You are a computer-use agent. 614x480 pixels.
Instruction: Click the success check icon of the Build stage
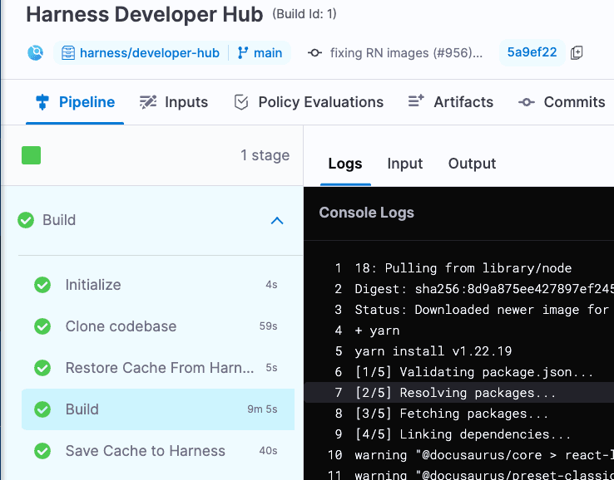(26, 220)
